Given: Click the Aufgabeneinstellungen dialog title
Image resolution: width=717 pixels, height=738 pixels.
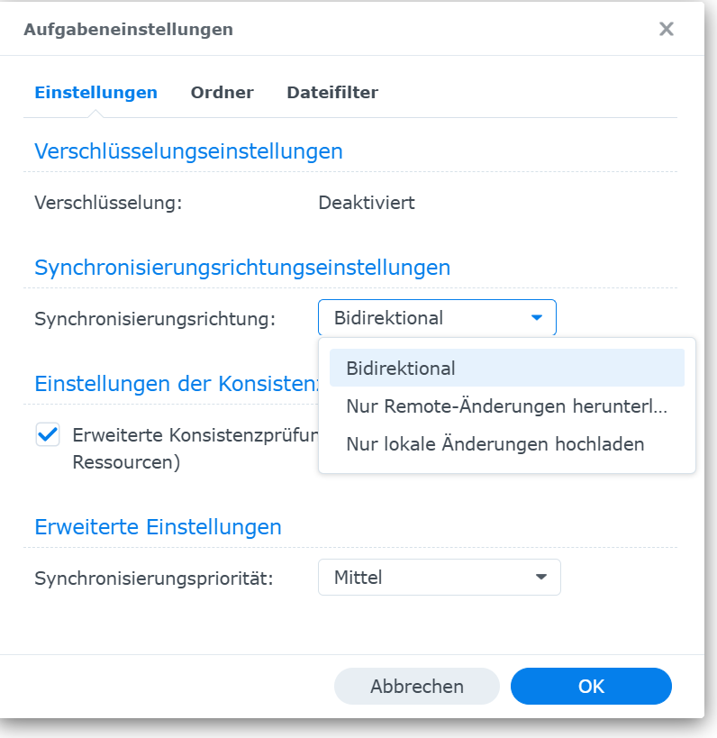Looking at the screenshot, I should (128, 30).
